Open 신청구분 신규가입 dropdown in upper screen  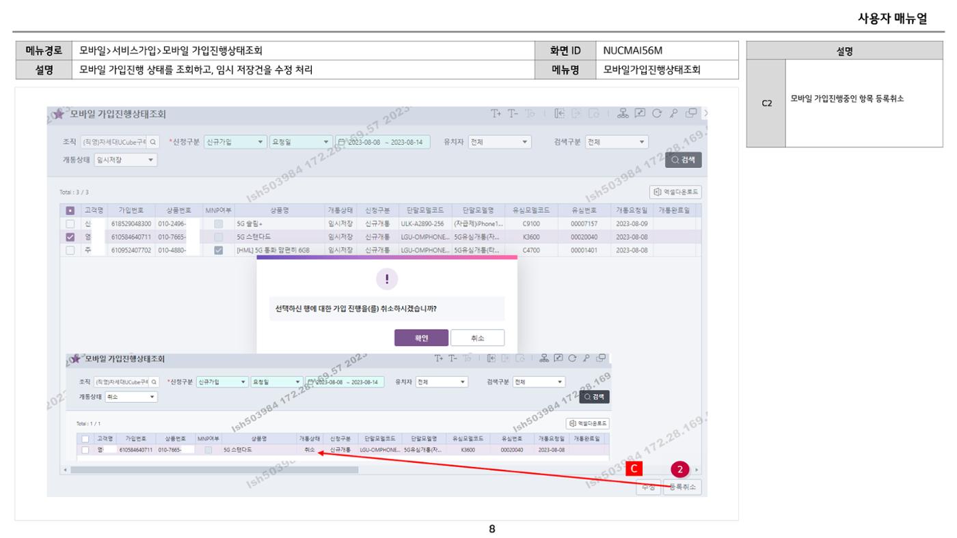235,142
